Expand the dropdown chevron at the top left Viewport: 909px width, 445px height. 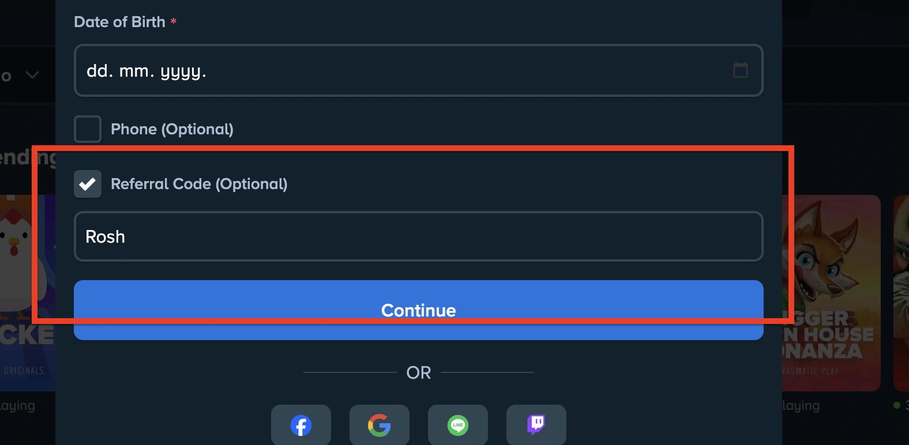pyautogui.click(x=32, y=74)
